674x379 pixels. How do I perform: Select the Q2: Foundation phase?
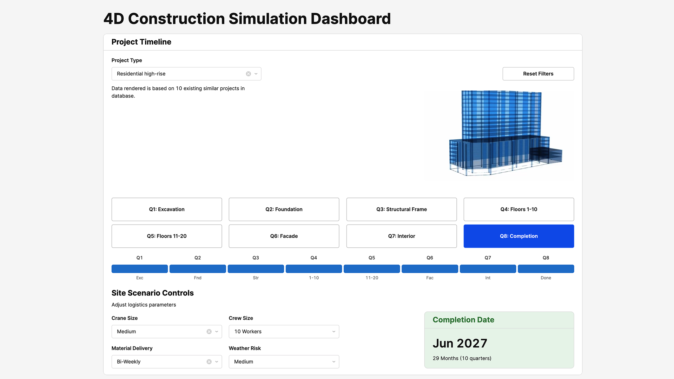pos(284,210)
